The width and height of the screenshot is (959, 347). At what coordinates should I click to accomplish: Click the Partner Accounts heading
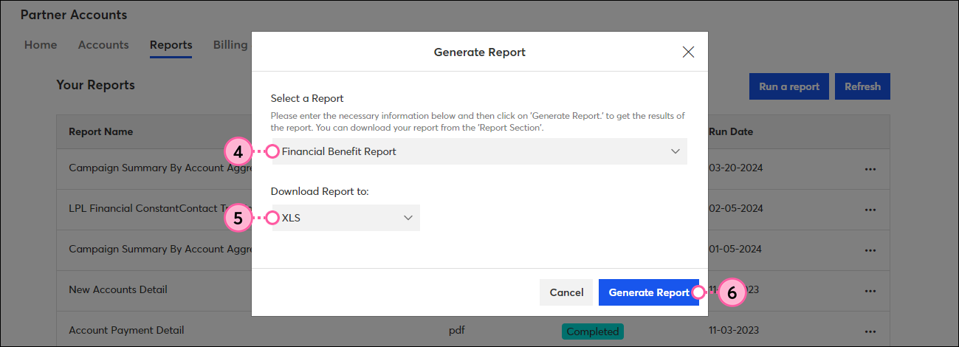coord(74,15)
